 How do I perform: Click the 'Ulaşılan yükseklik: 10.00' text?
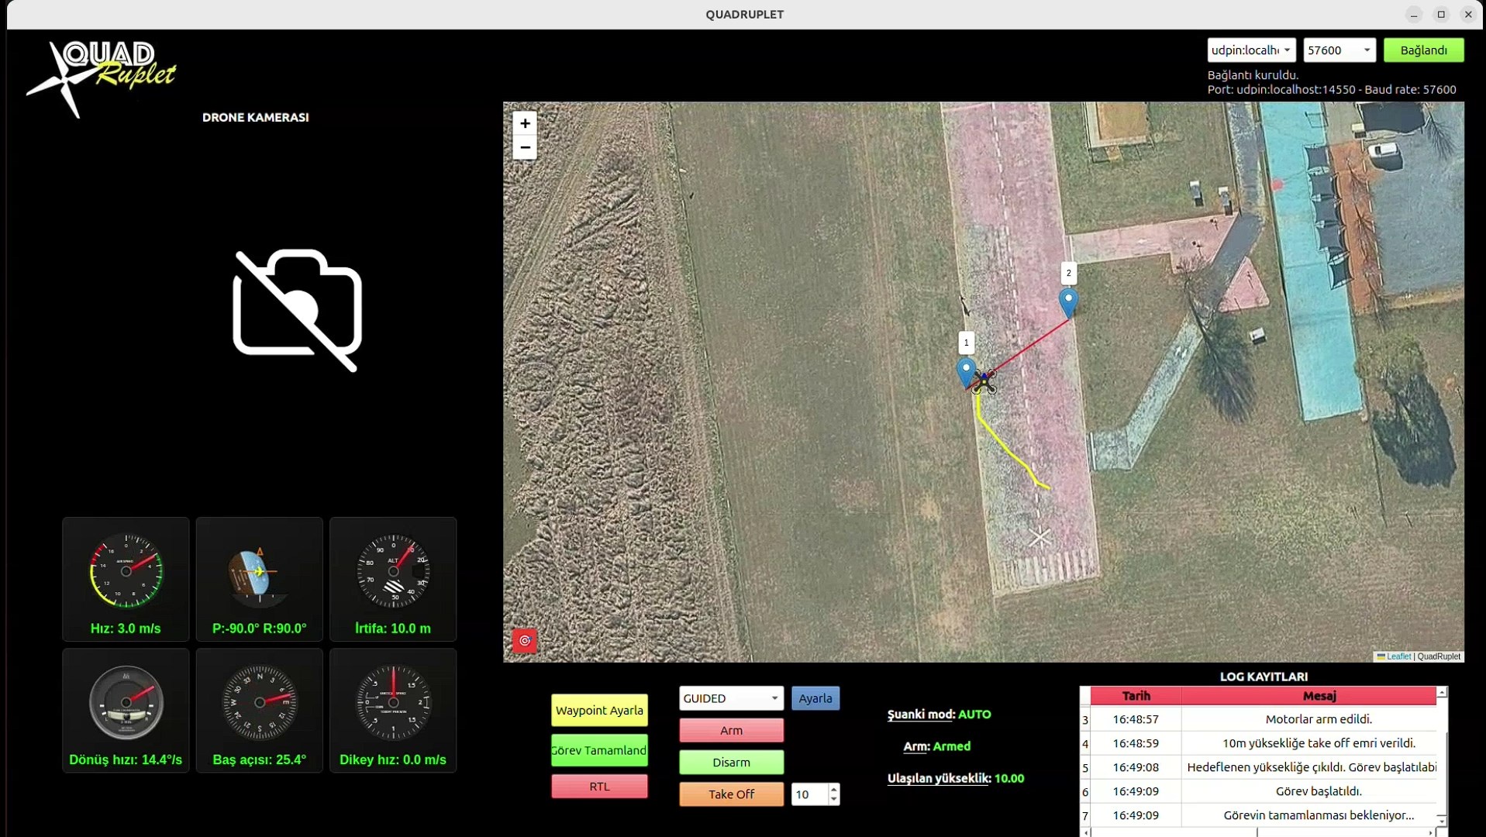pos(956,778)
